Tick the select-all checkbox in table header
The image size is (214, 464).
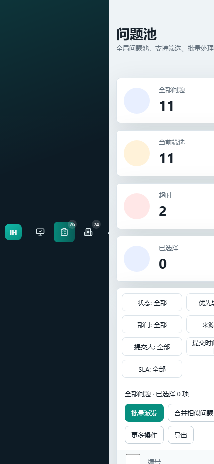(133, 460)
